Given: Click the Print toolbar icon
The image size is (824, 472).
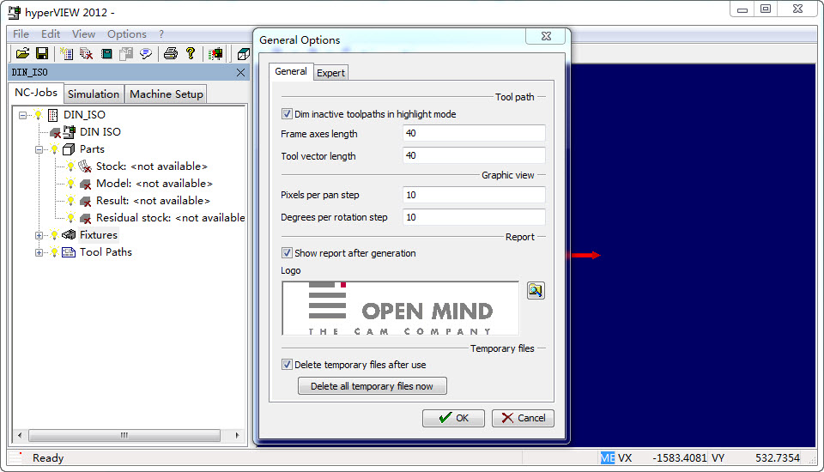Looking at the screenshot, I should (171, 53).
